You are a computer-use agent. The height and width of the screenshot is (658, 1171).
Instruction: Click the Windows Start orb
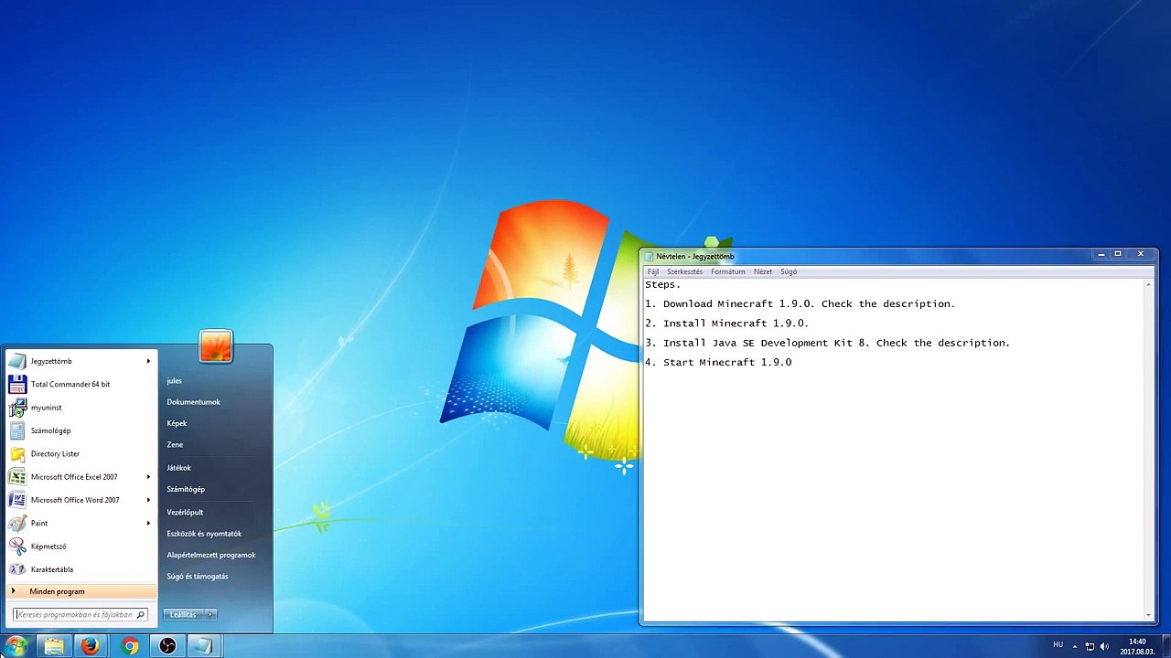tap(16, 646)
